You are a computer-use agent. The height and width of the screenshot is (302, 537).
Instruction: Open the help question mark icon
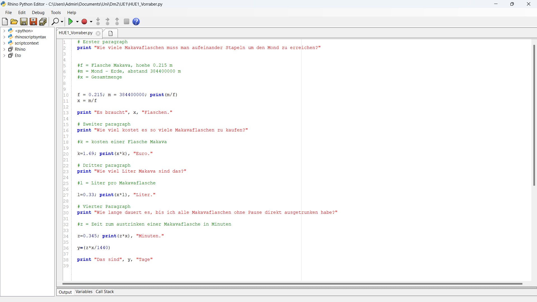coord(136,22)
